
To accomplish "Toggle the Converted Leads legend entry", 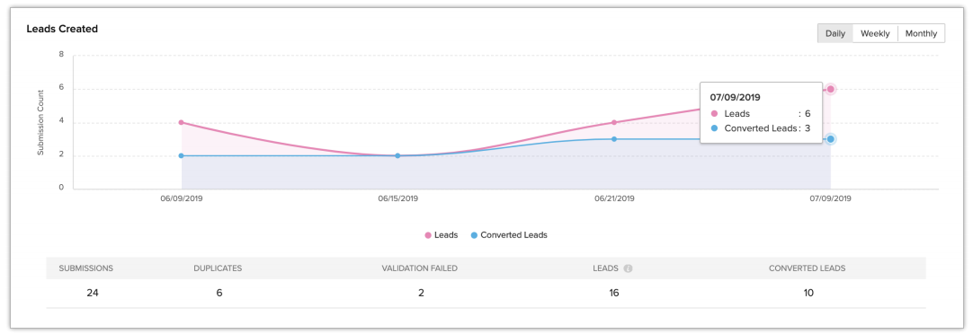I will click(509, 235).
